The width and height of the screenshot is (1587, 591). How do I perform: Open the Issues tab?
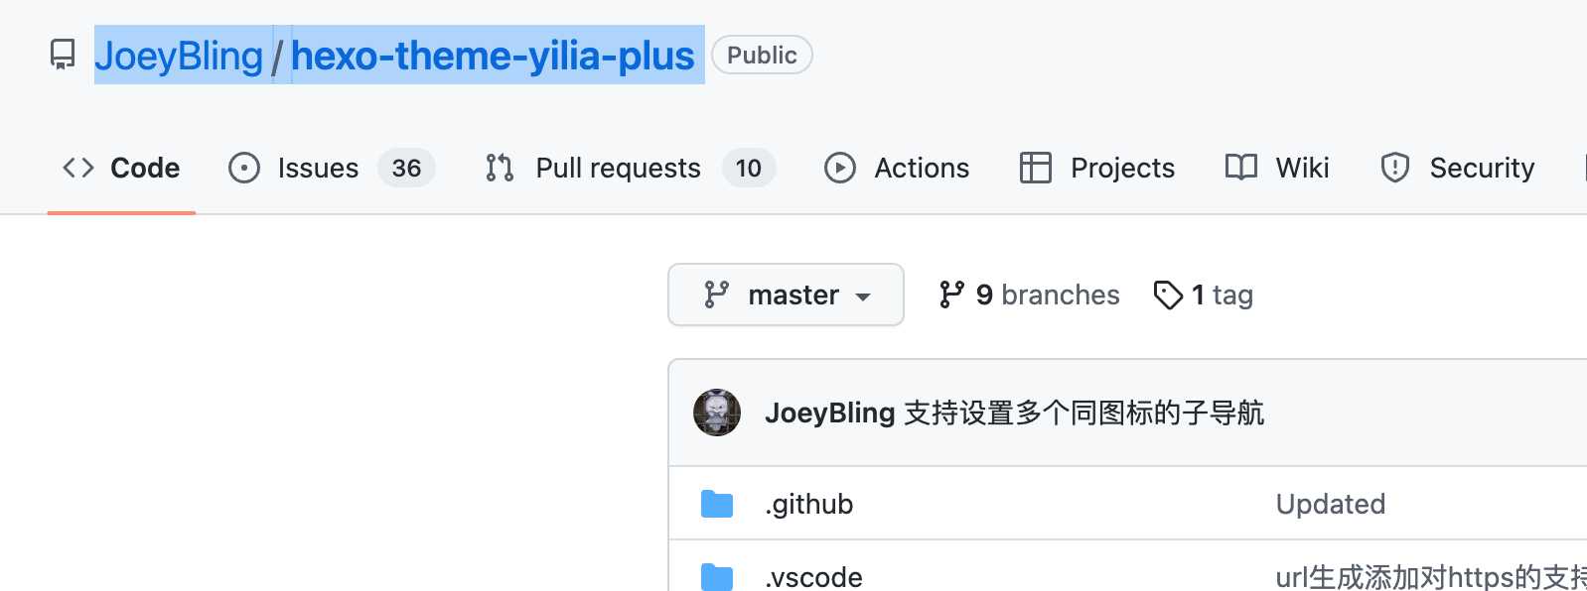318,168
